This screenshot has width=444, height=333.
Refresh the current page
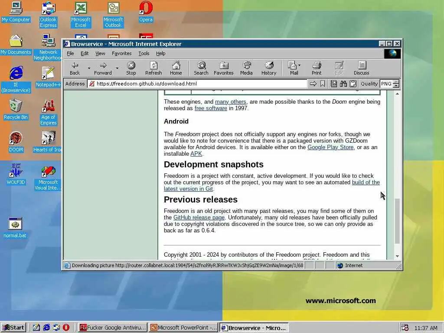pyautogui.click(x=153, y=68)
